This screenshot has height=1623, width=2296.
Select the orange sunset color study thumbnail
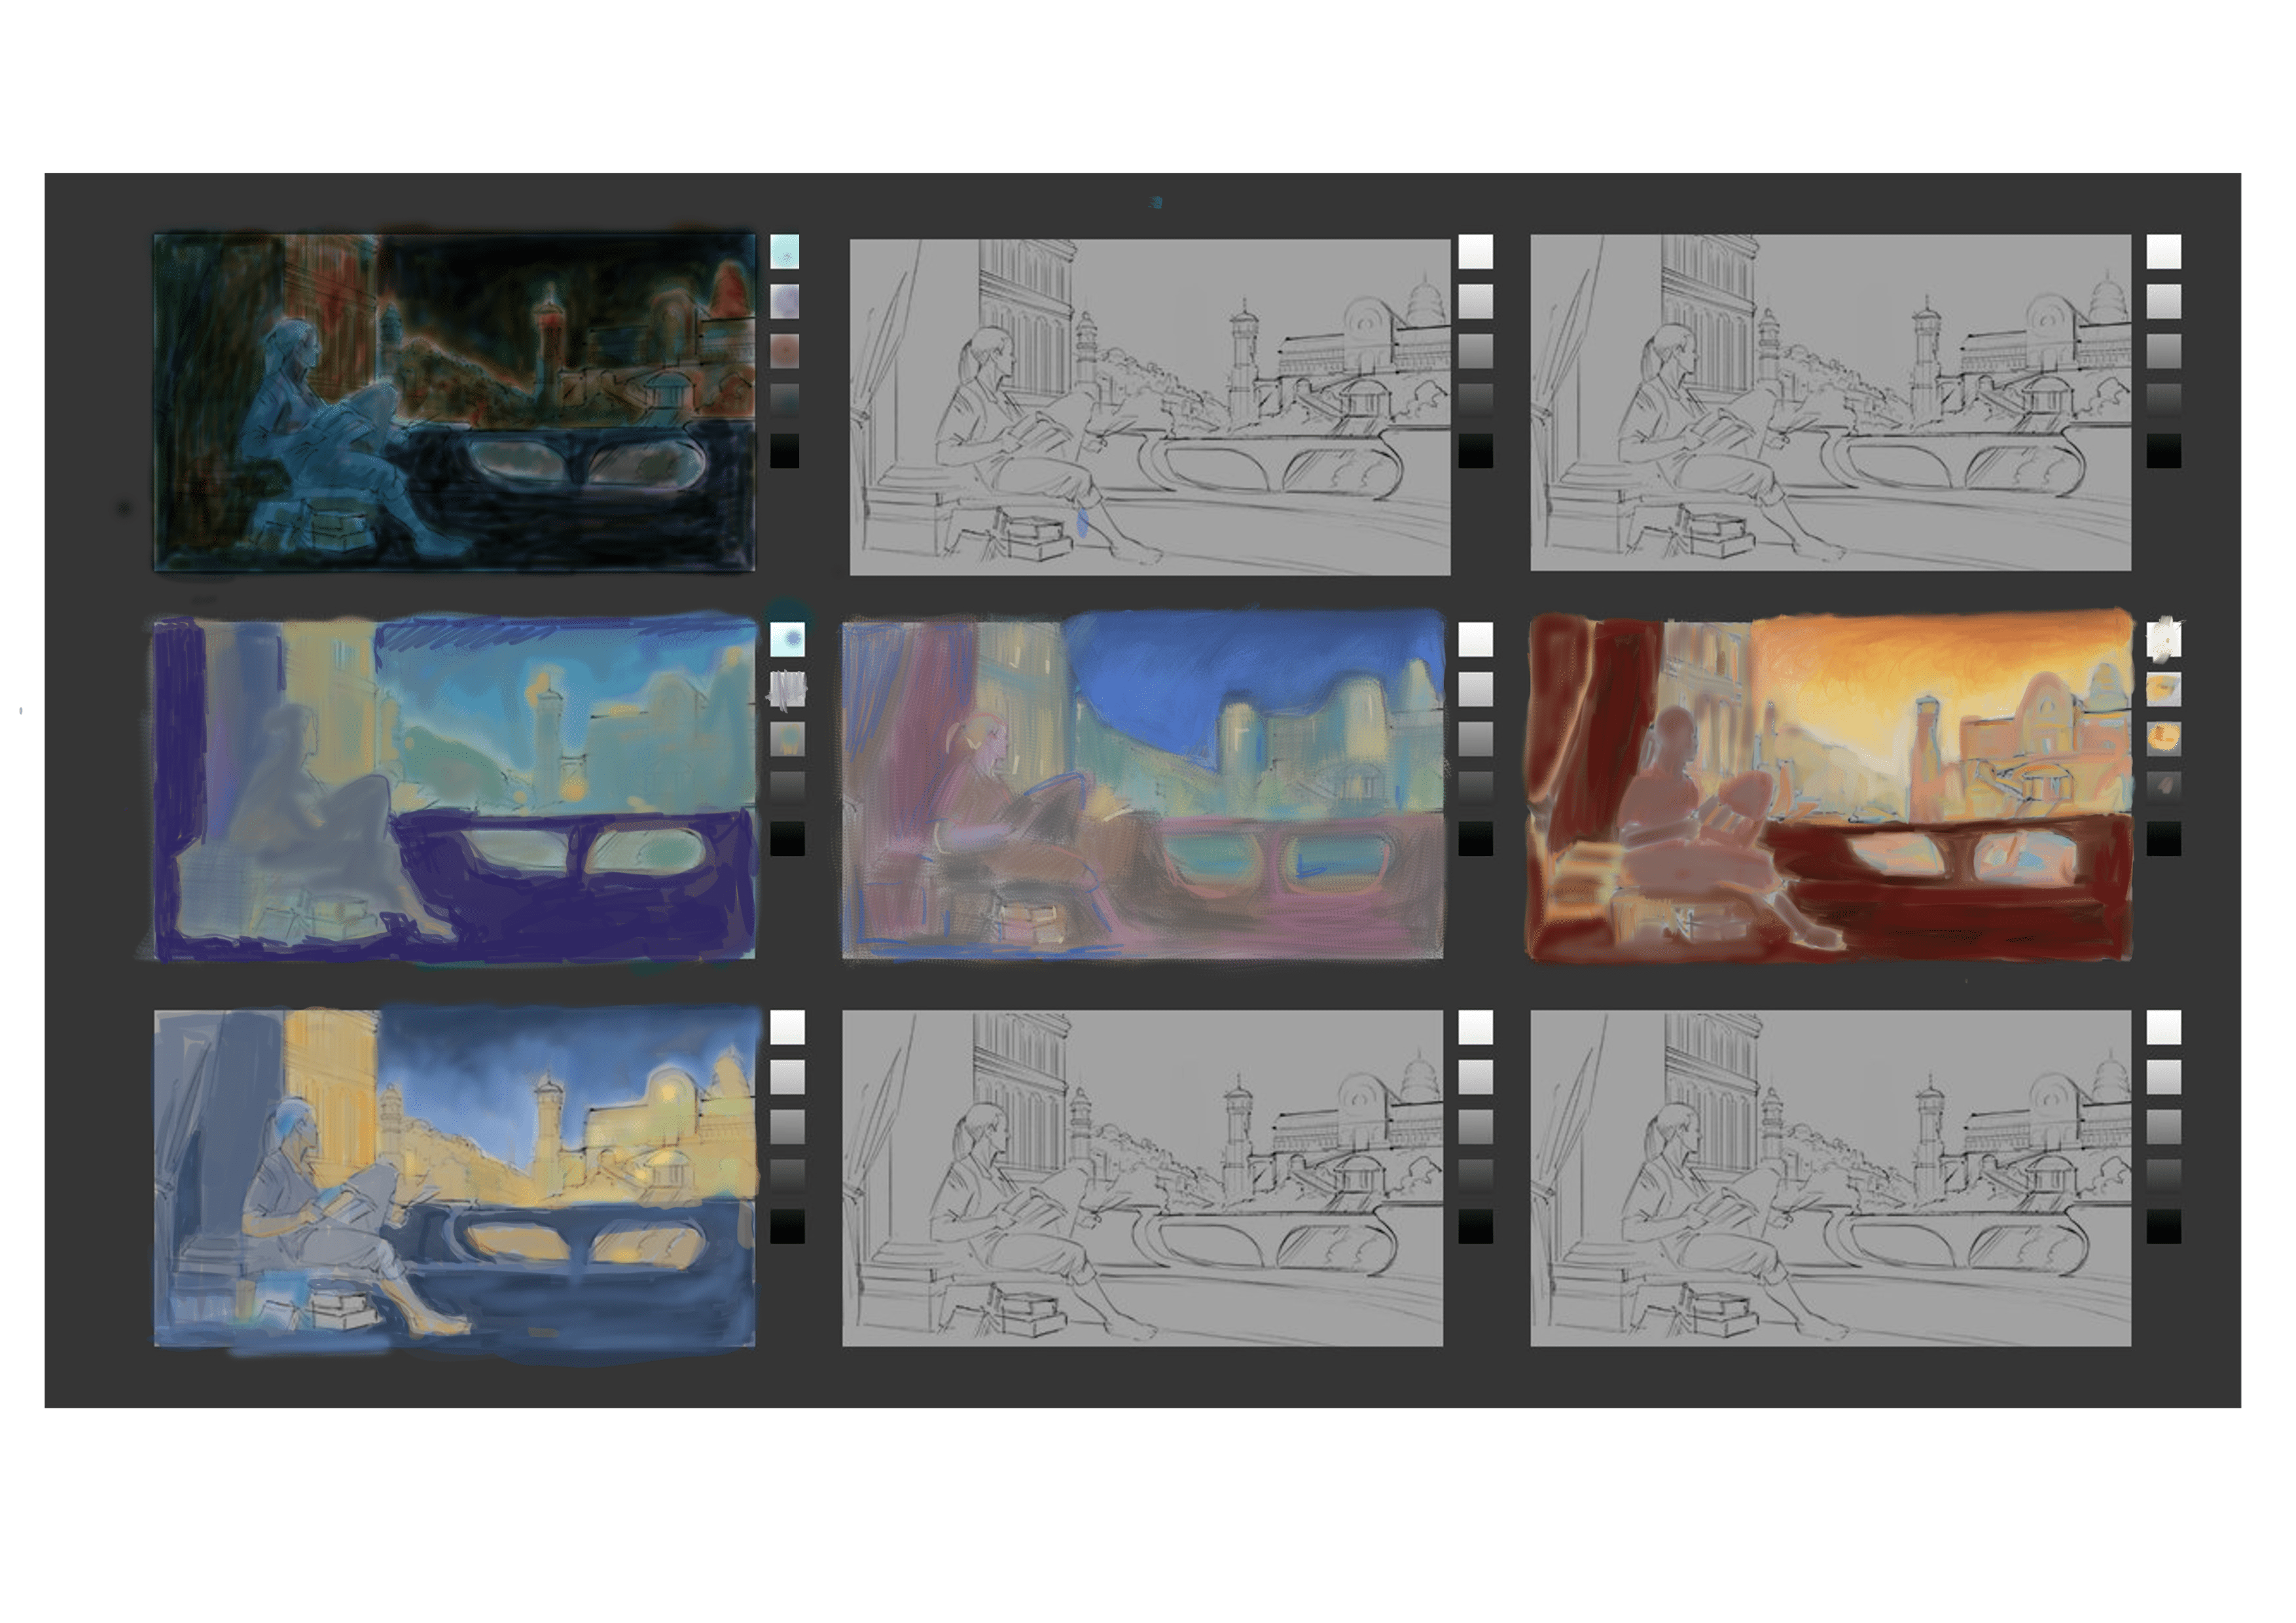[1830, 787]
